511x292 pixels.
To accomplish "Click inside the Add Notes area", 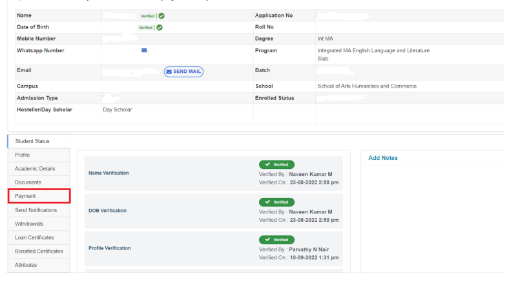I will [x=433, y=213].
